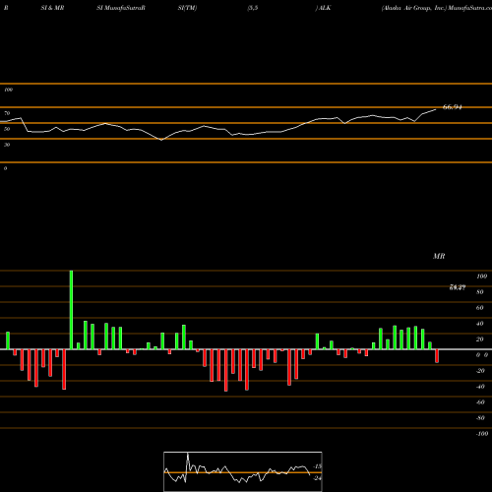Viewport: 492px width, 492px height.
Task: Click MR axis label -40
Action: pos(480,387)
